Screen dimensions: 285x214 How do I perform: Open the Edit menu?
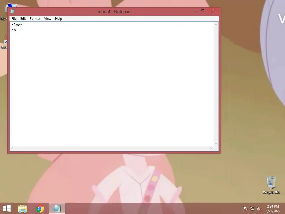23,19
